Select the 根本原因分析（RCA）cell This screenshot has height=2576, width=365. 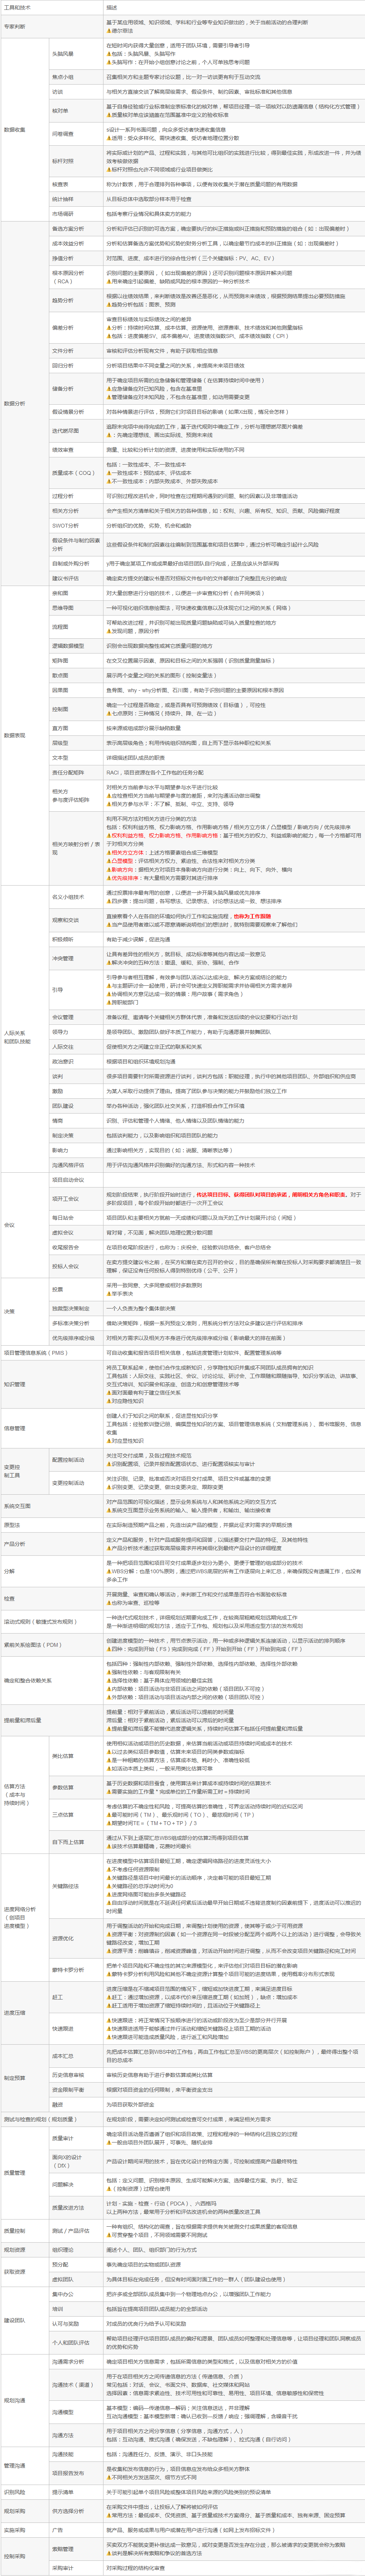click(x=76, y=277)
